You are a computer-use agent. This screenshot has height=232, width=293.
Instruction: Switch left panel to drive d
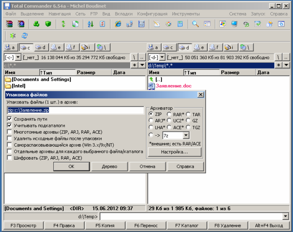41,47
